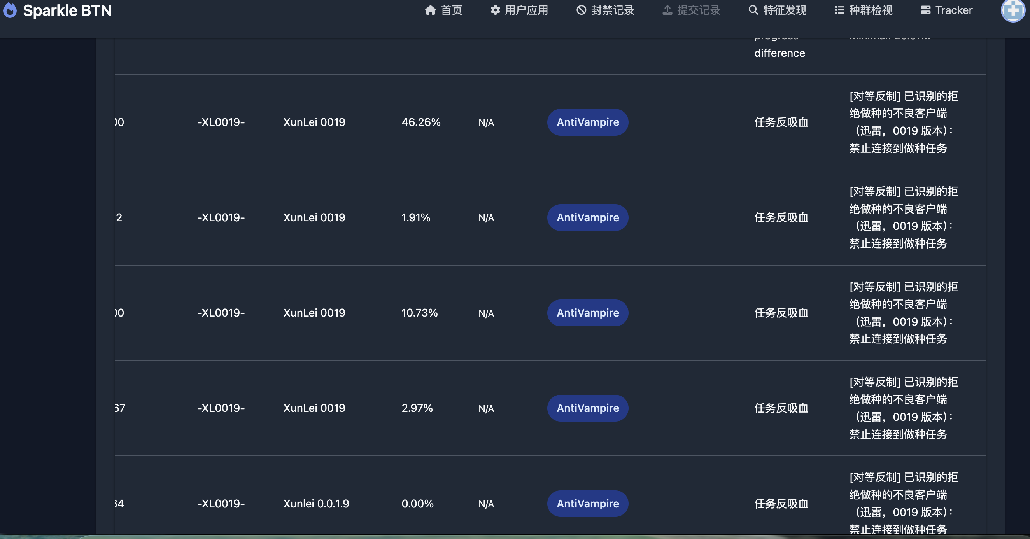1030x539 pixels.
Task: Click -XL0019- peer ID in 46.26% row
Action: click(x=221, y=122)
